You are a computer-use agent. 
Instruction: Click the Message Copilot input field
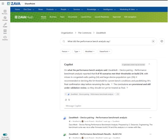(107, 106)
